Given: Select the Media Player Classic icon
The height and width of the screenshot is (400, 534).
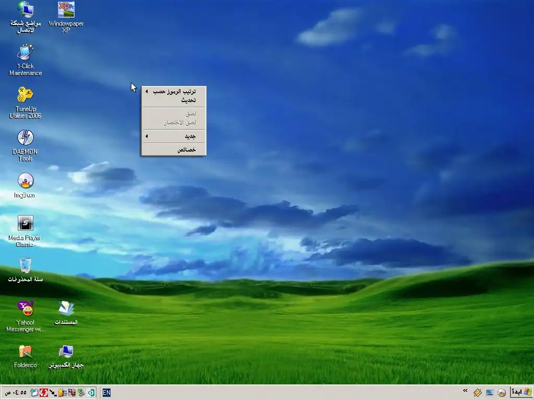Looking at the screenshot, I should tap(25, 231).
